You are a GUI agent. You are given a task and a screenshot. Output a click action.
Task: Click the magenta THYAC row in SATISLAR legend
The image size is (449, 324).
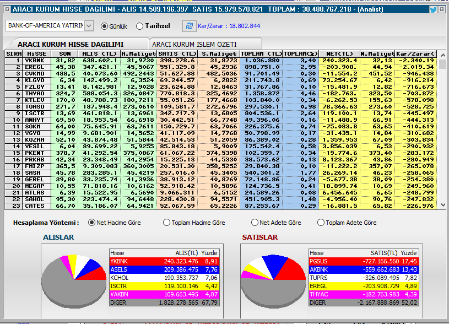(364, 294)
